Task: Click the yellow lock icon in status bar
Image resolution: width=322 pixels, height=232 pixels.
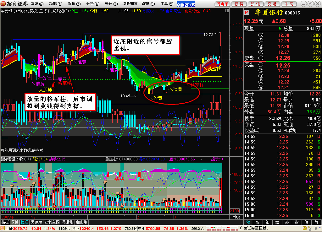Action: (x=305, y=228)
